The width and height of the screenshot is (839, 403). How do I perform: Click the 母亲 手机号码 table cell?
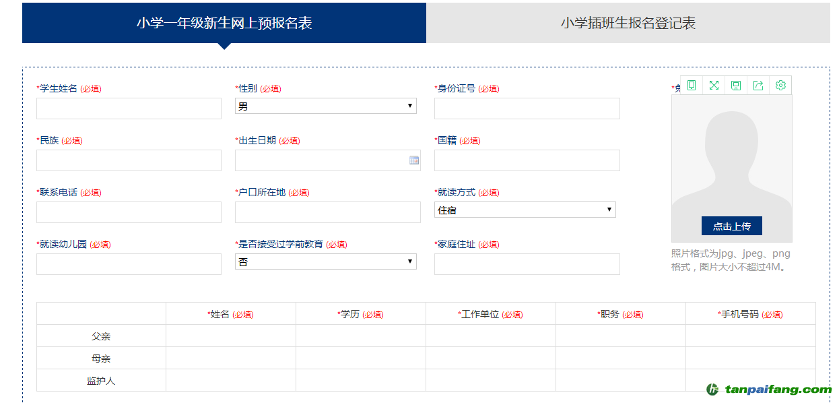(x=750, y=359)
